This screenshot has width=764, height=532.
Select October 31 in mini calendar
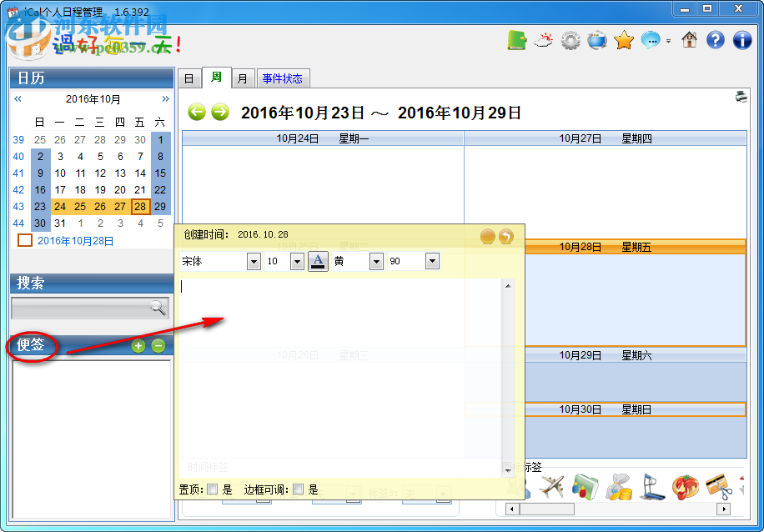click(60, 223)
